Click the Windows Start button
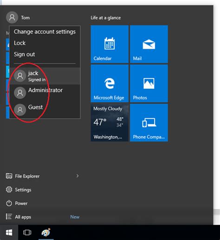The width and height of the screenshot is (220, 240). click(x=9, y=233)
